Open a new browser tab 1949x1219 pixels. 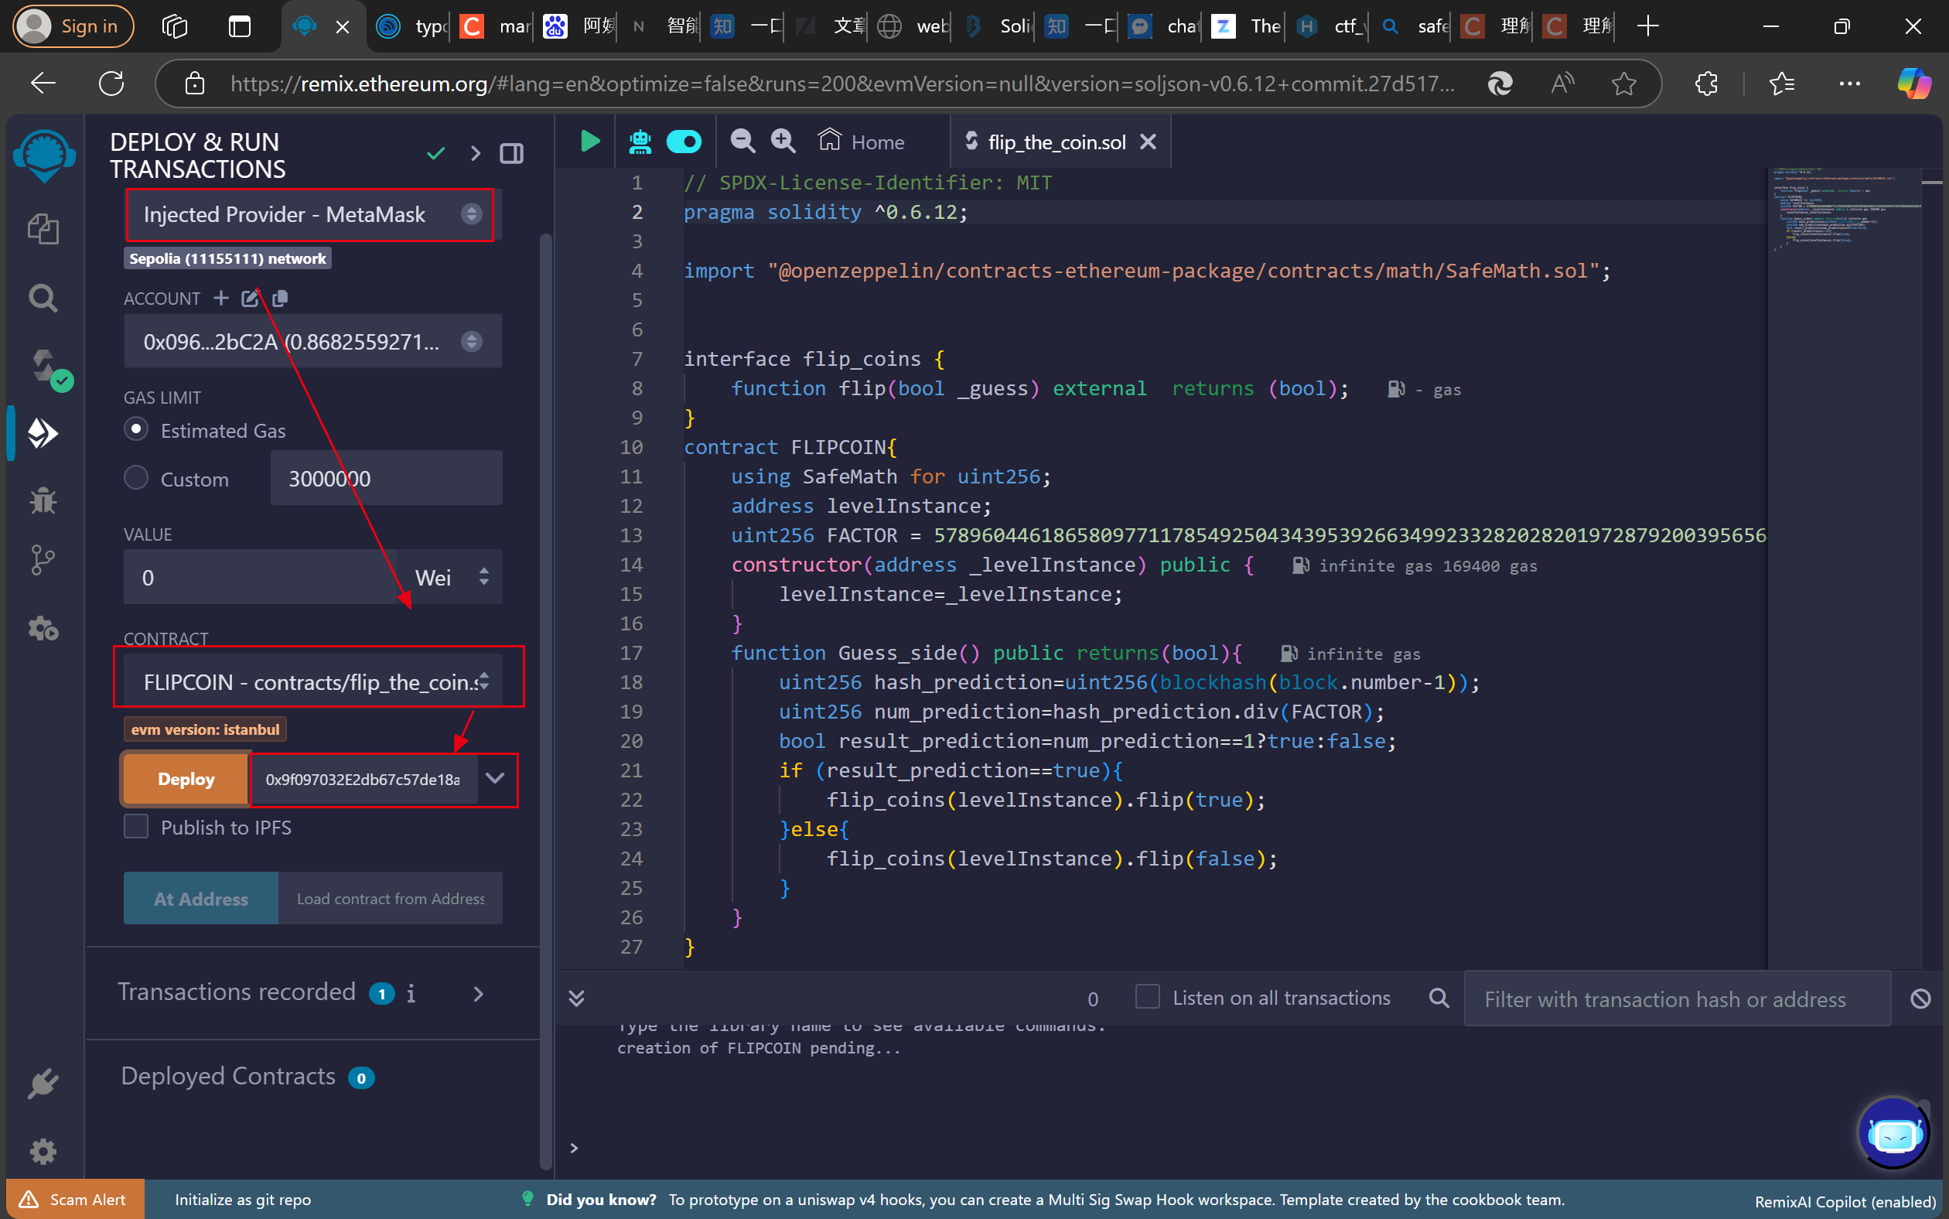(x=1647, y=26)
